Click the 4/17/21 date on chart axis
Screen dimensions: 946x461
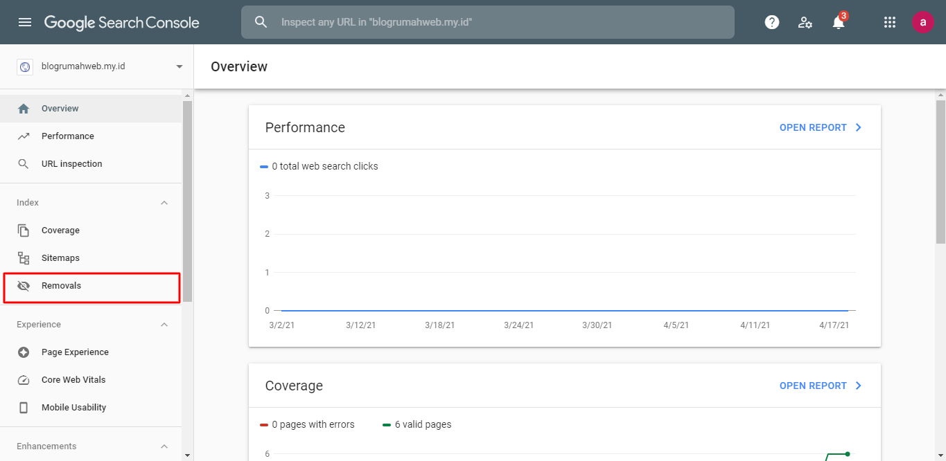click(833, 325)
